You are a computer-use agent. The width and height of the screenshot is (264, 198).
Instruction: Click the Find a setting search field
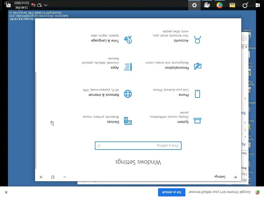138,146
